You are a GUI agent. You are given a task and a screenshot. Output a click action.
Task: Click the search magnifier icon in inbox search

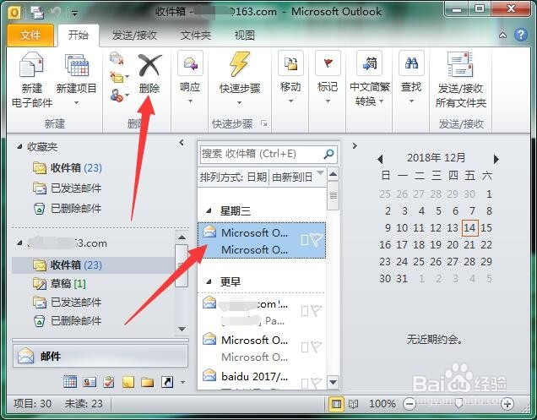click(x=328, y=154)
